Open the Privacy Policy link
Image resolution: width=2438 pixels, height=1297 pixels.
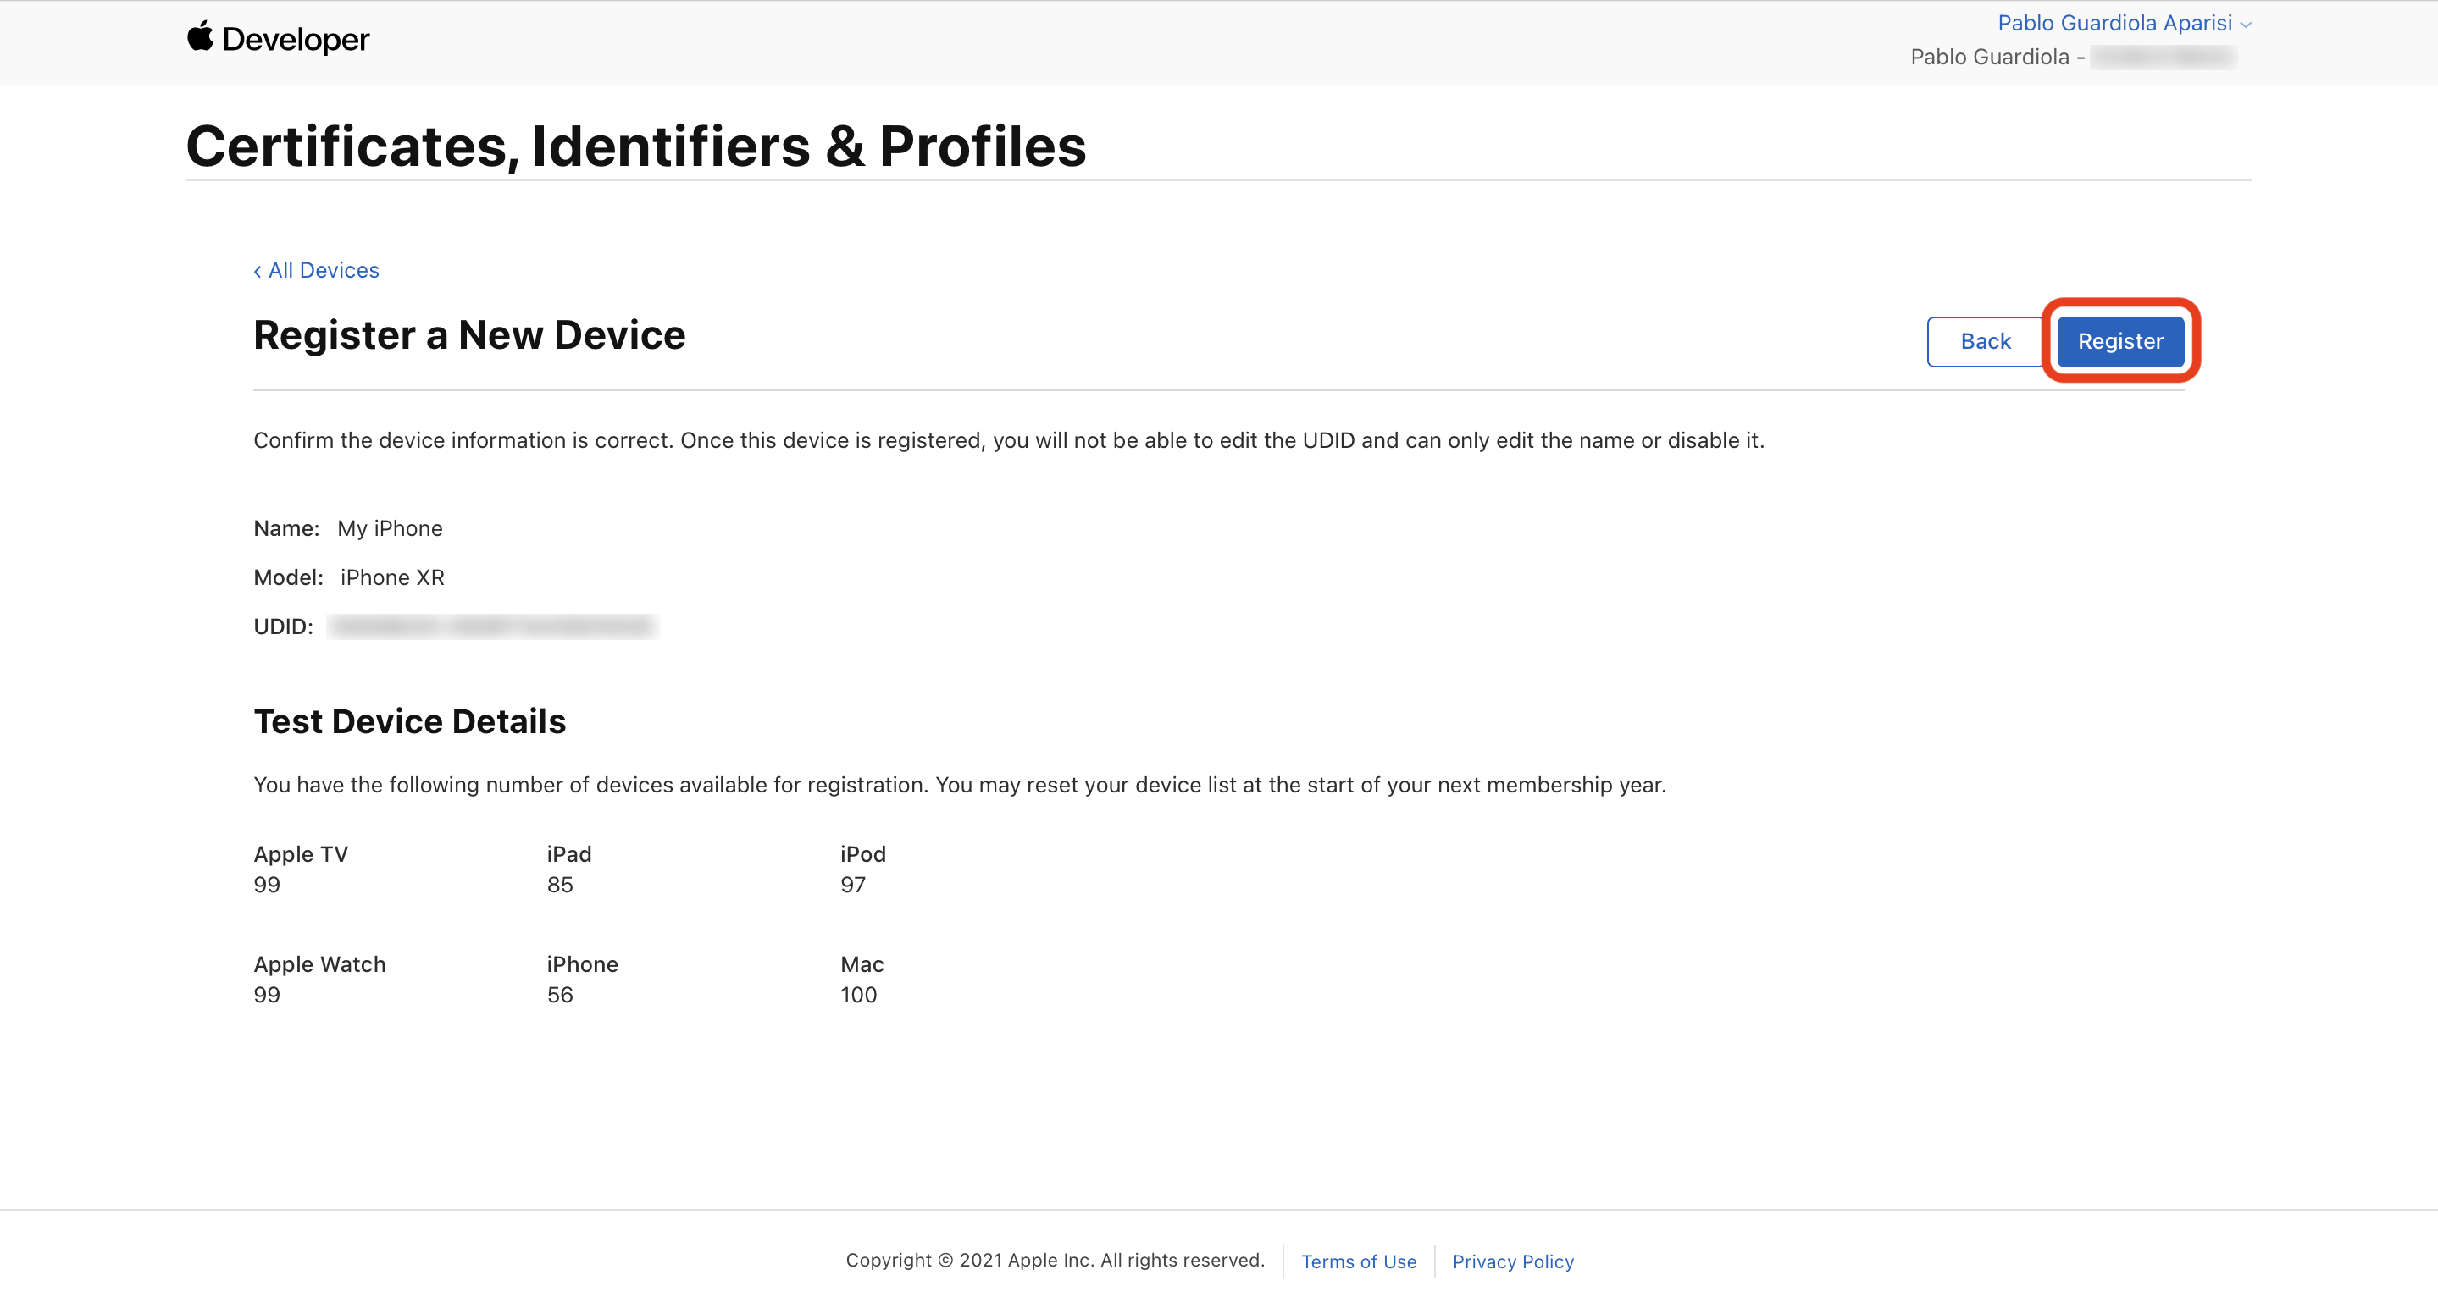coord(1512,1261)
